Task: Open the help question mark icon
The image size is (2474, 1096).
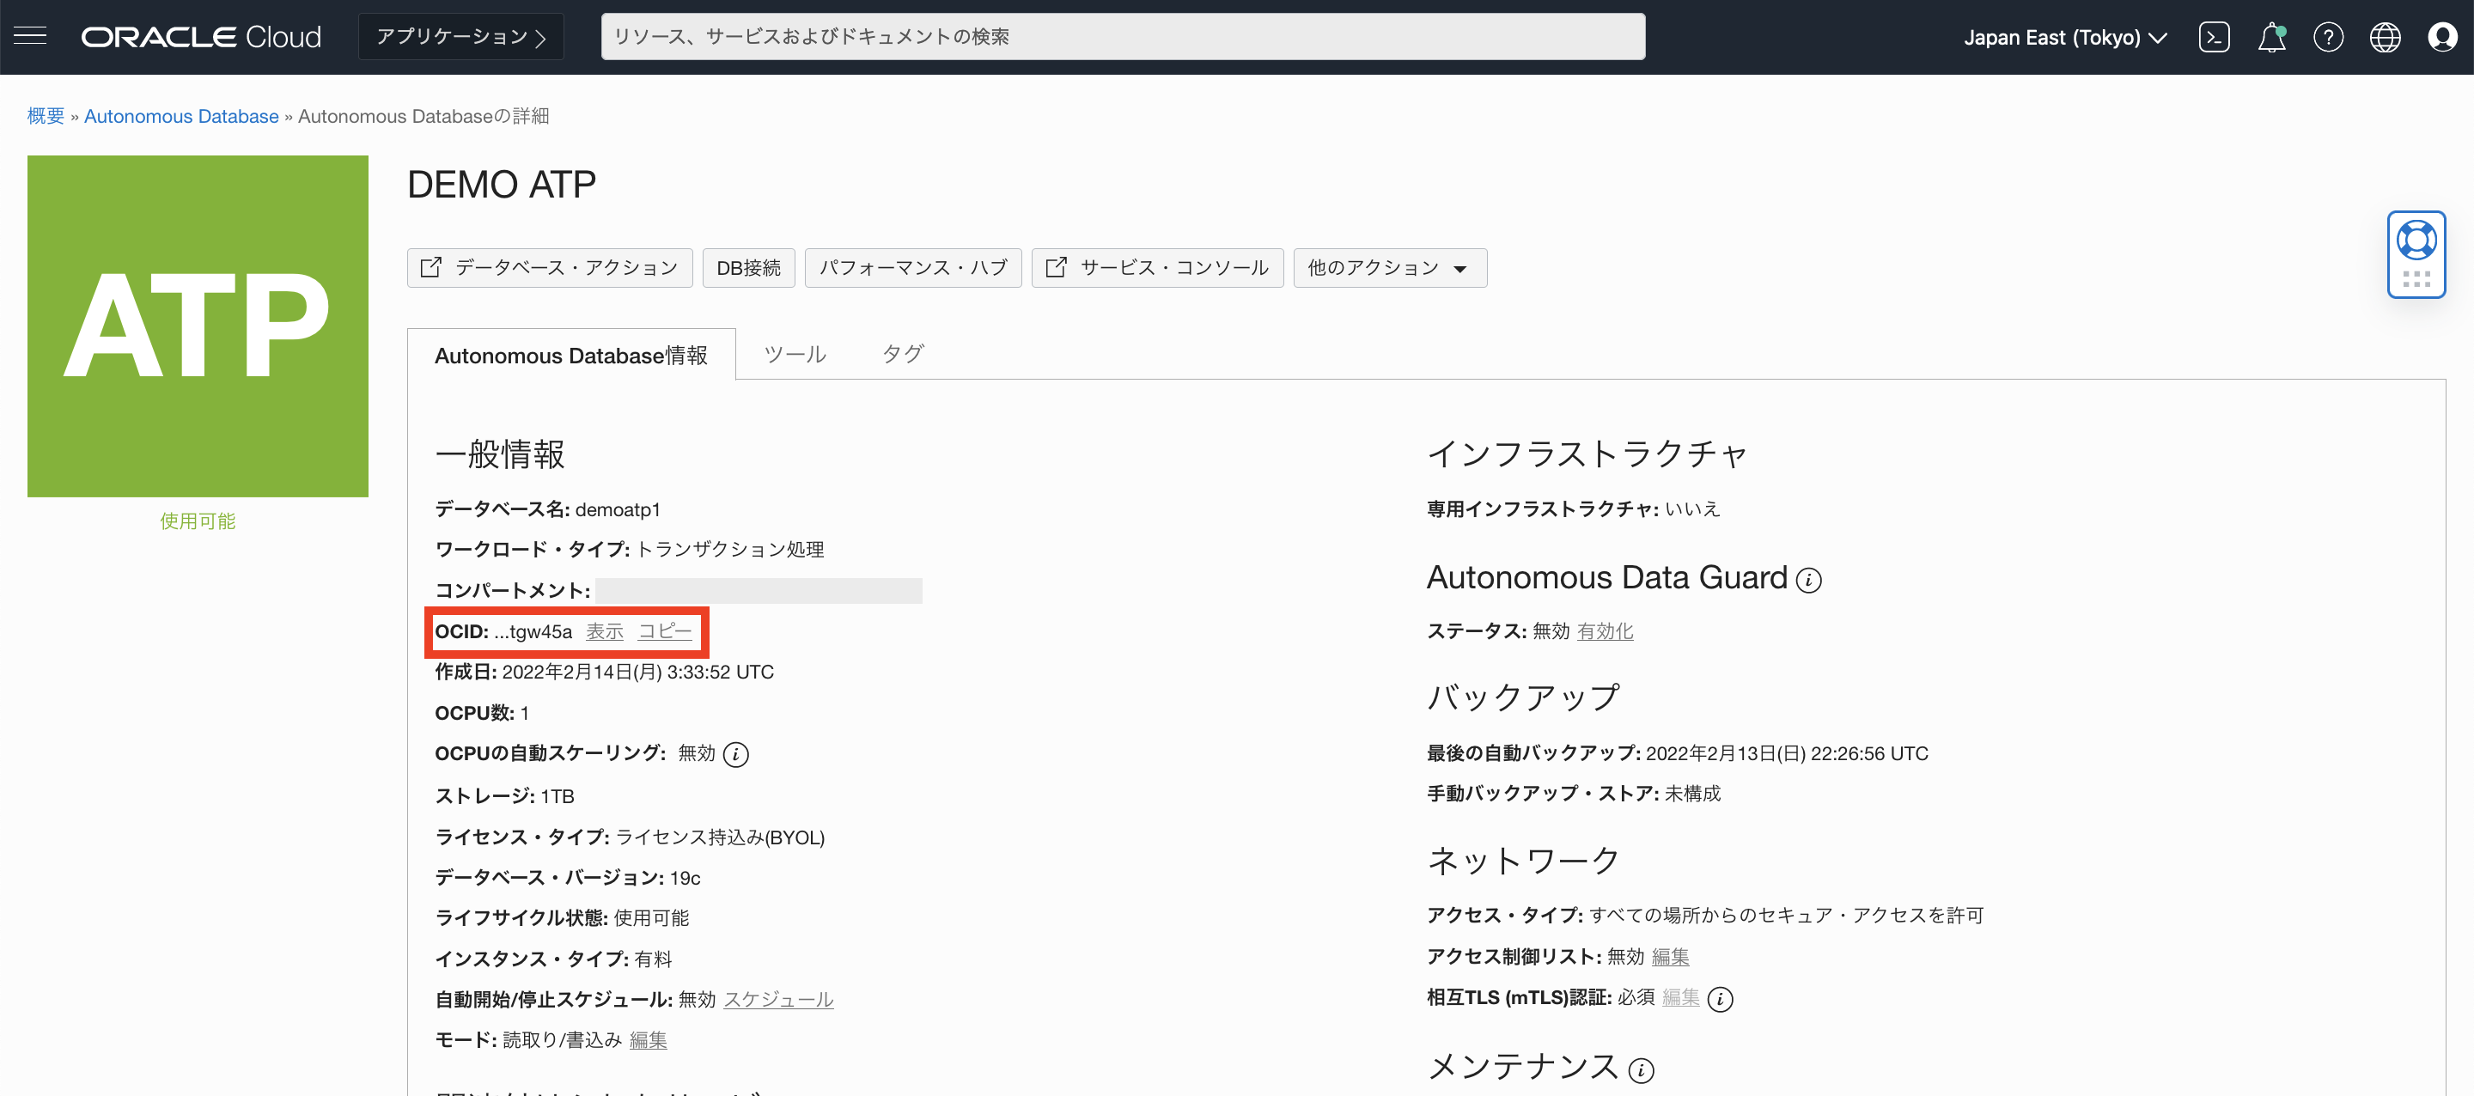Action: [x=2329, y=35]
